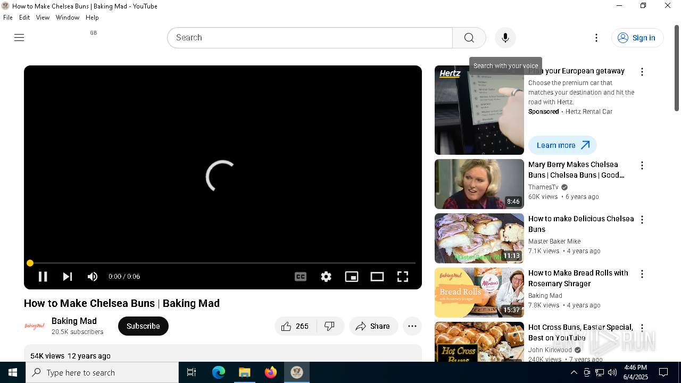The width and height of the screenshot is (681, 383).
Task: Subscribe to Baking Mad channel
Action: tap(143, 326)
